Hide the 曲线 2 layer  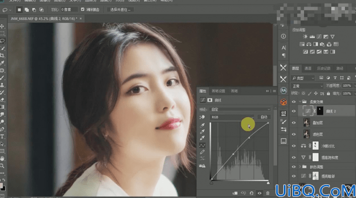(x=294, y=111)
